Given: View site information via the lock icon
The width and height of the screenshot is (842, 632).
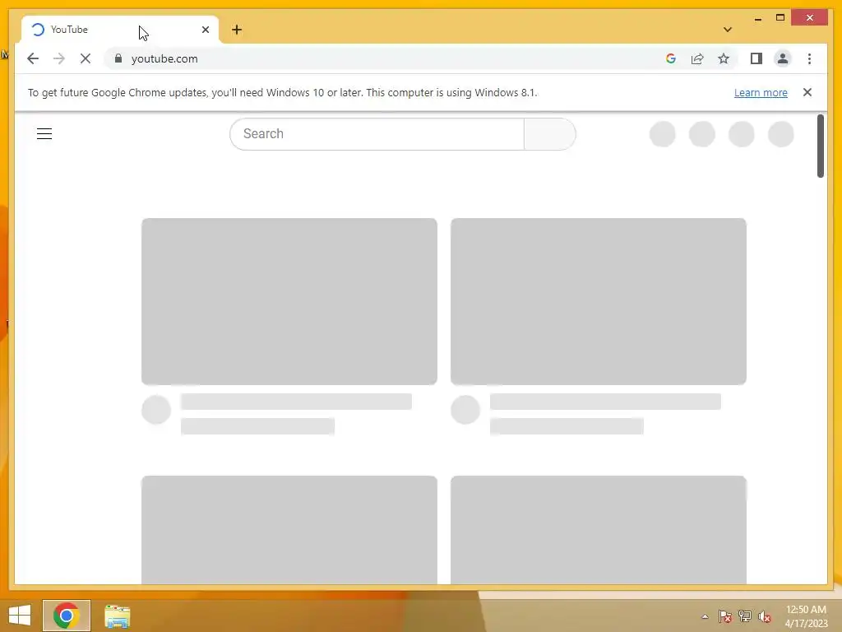Looking at the screenshot, I should pyautogui.click(x=118, y=58).
